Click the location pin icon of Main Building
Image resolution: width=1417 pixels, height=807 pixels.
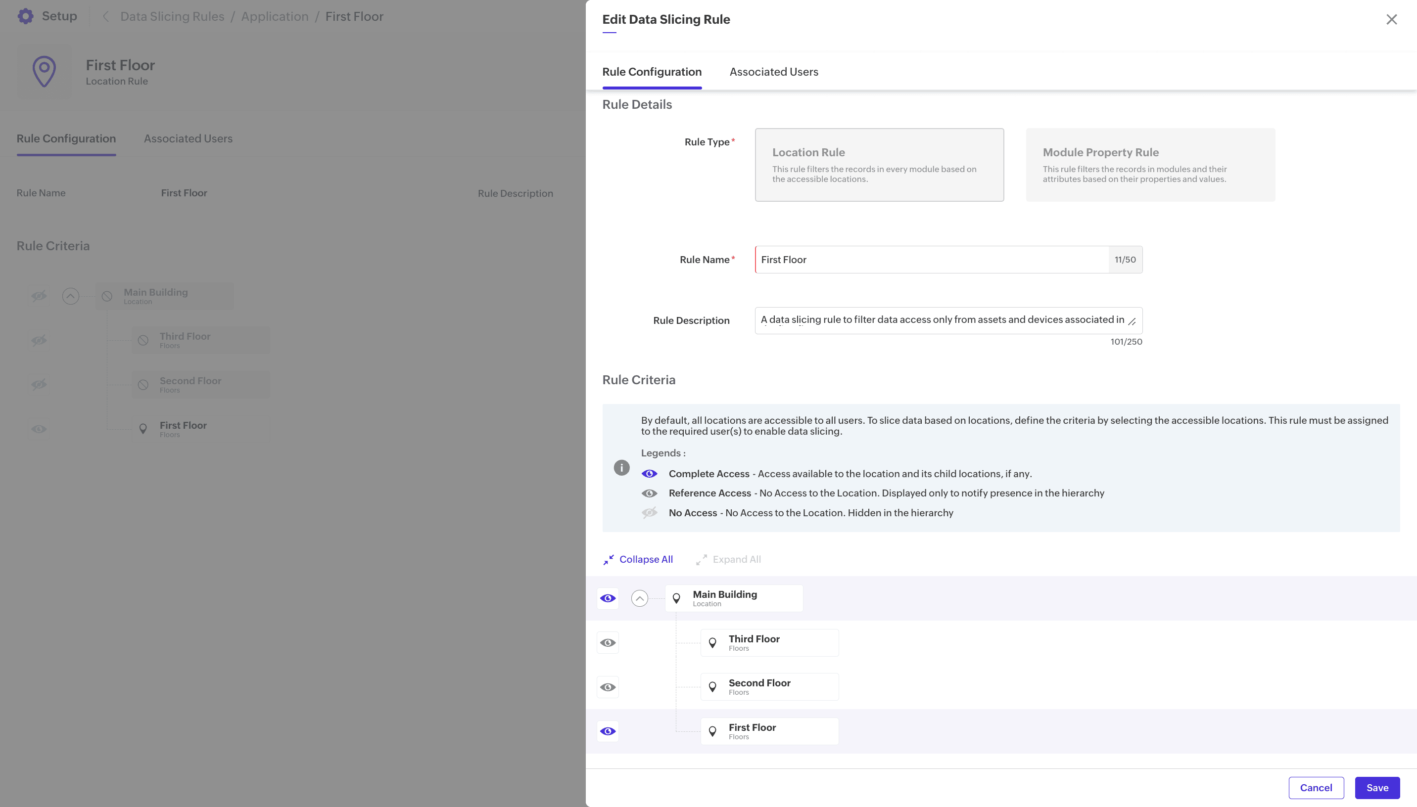676,599
